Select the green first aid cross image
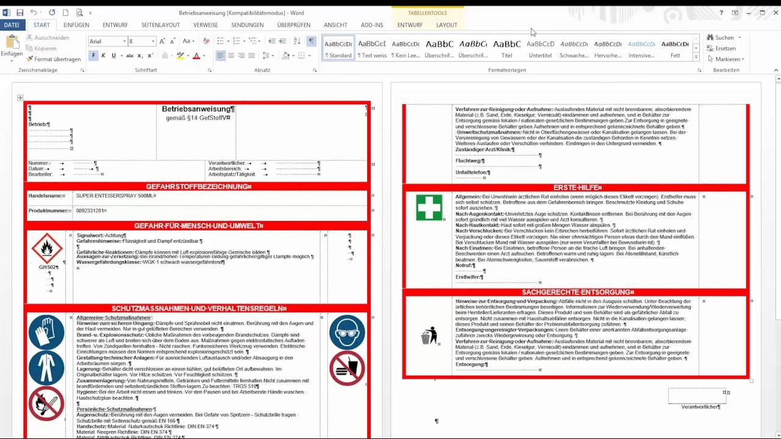 429,208
